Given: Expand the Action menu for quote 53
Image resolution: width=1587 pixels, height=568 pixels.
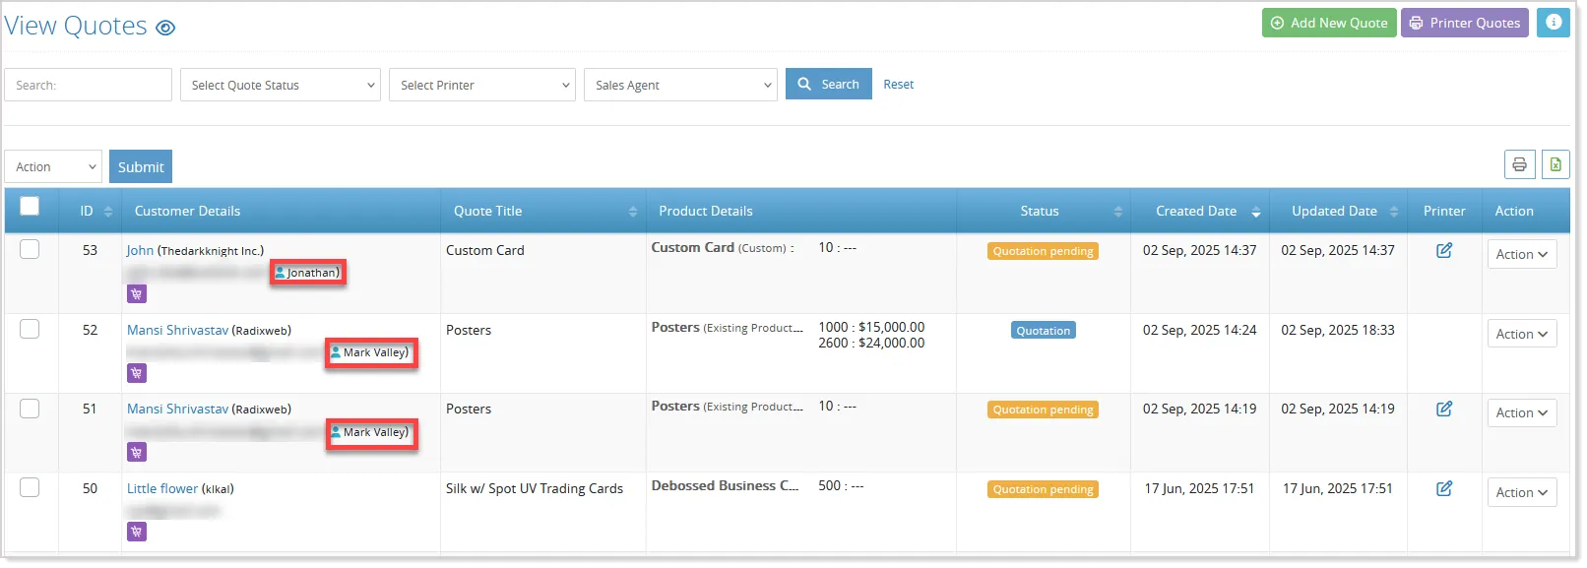Looking at the screenshot, I should tap(1522, 254).
